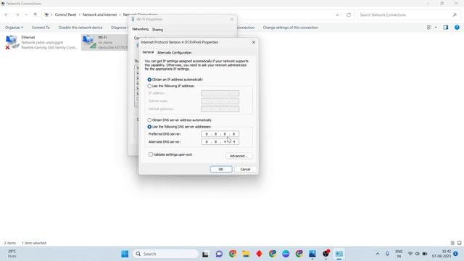The width and height of the screenshot is (464, 261).
Task: Open the weather widget showing 29°C
Action: [x=12, y=254]
